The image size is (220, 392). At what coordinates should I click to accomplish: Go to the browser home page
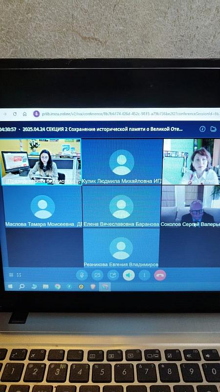click(x=24, y=114)
